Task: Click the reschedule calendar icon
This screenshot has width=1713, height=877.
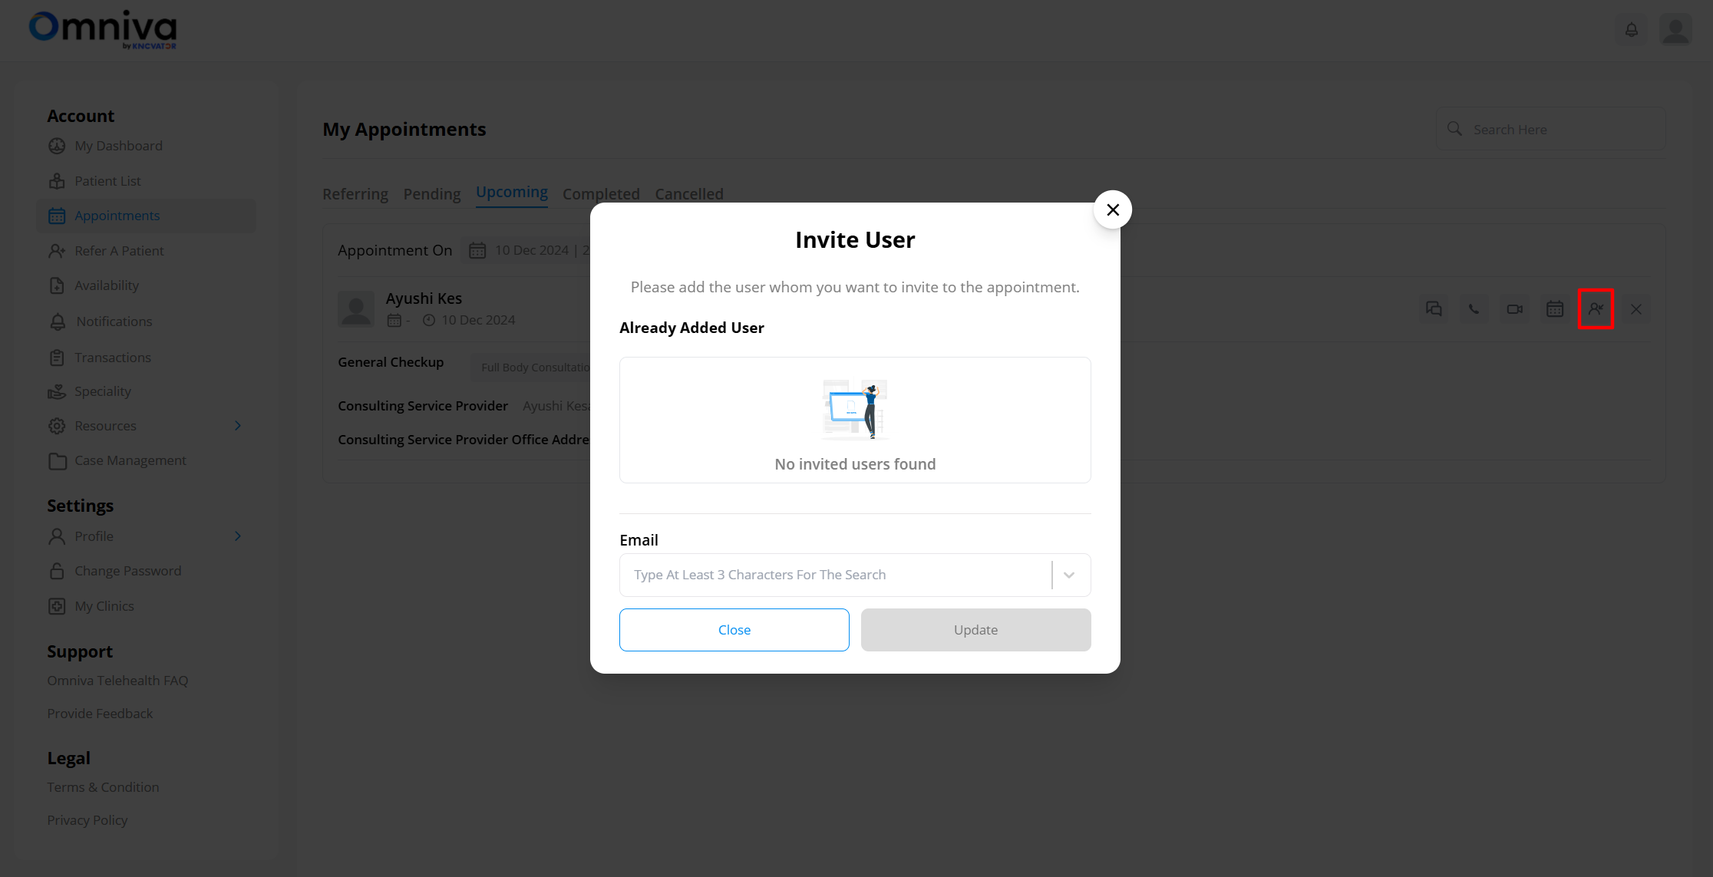Action: pos(1555,309)
